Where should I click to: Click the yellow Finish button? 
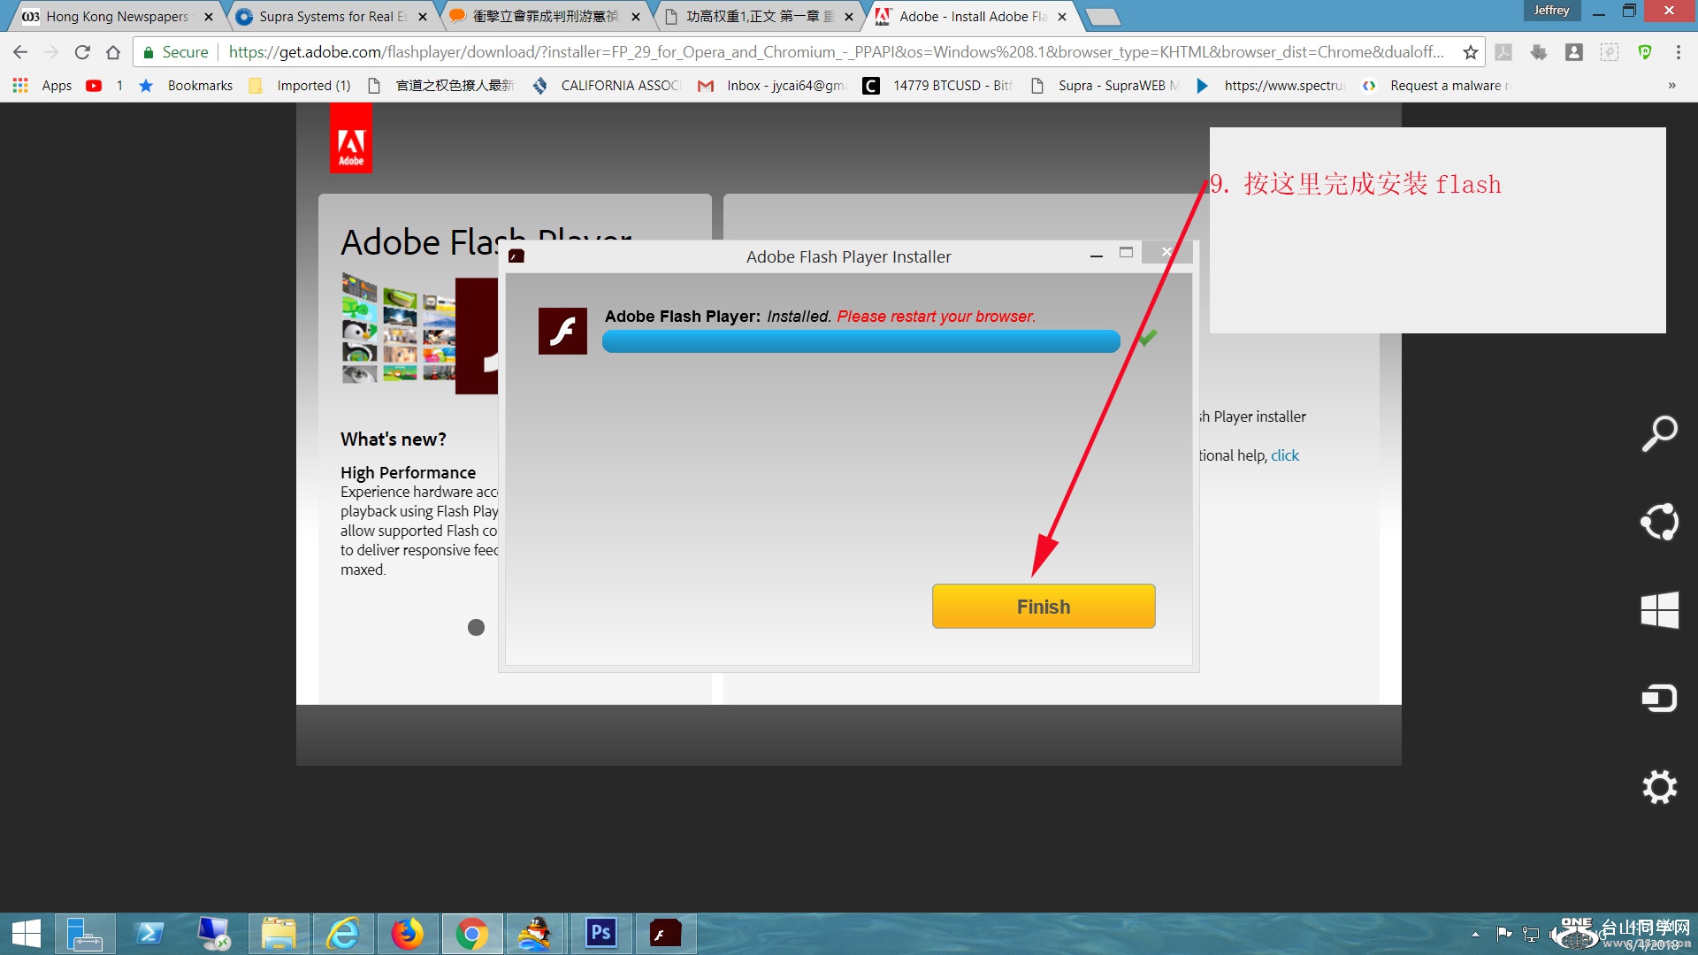[x=1044, y=607]
